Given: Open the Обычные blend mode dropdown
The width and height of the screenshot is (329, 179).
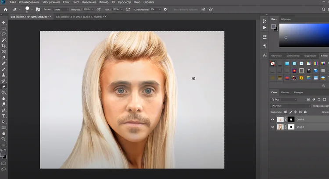Looking at the screenshot, I should 290,106.
